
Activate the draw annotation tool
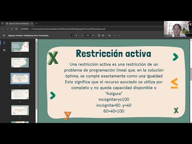tap(109, 35)
